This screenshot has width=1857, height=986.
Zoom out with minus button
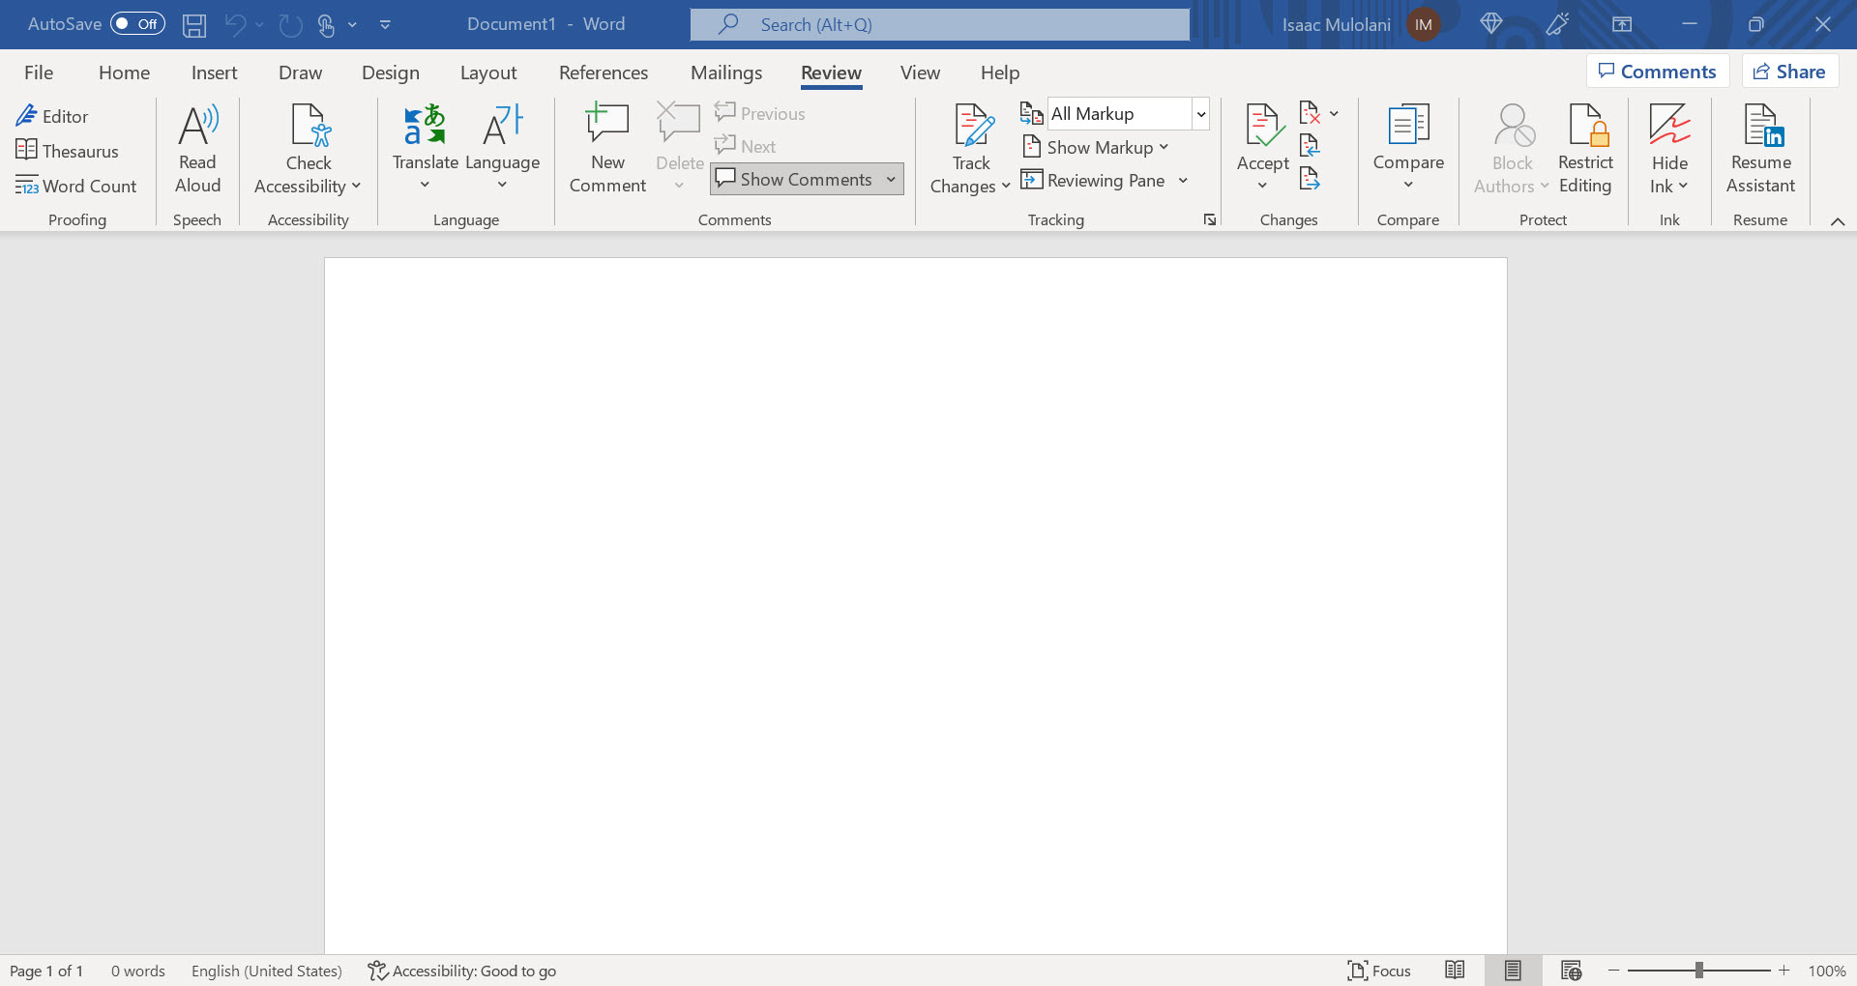point(1613,971)
